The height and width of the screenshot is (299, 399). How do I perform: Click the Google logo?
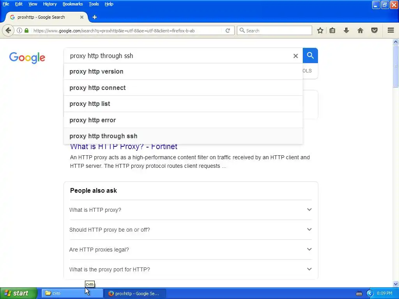(x=27, y=58)
